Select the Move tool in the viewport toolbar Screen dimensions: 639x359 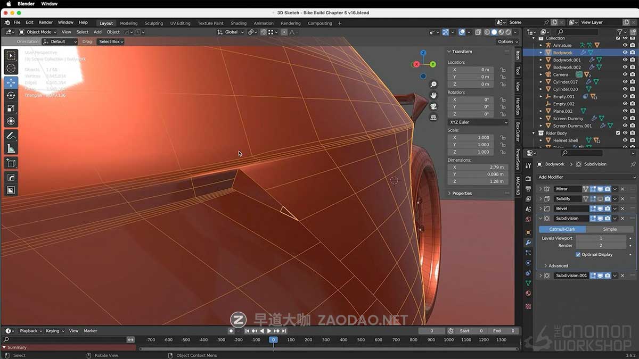[x=11, y=81]
